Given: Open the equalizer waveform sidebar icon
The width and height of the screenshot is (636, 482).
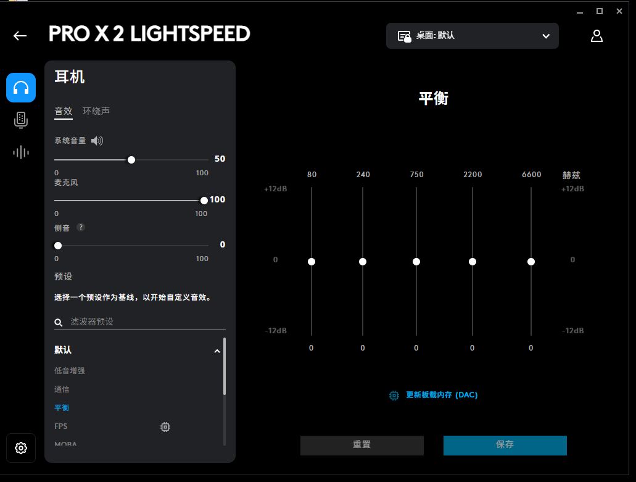Looking at the screenshot, I should pos(21,152).
